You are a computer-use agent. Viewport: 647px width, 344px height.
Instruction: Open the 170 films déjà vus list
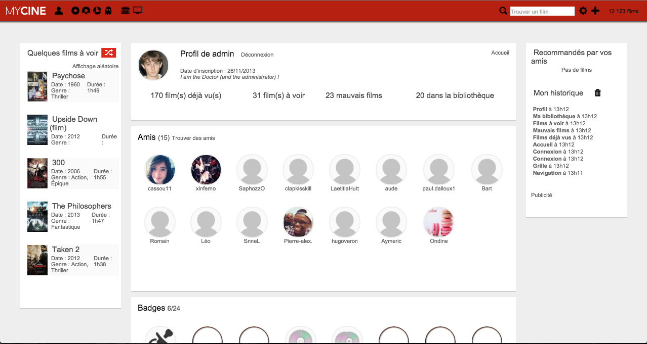click(x=186, y=95)
